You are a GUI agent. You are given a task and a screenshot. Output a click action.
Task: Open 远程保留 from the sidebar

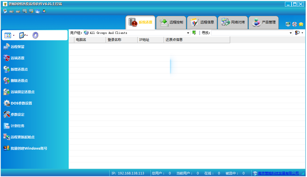(x=18, y=47)
